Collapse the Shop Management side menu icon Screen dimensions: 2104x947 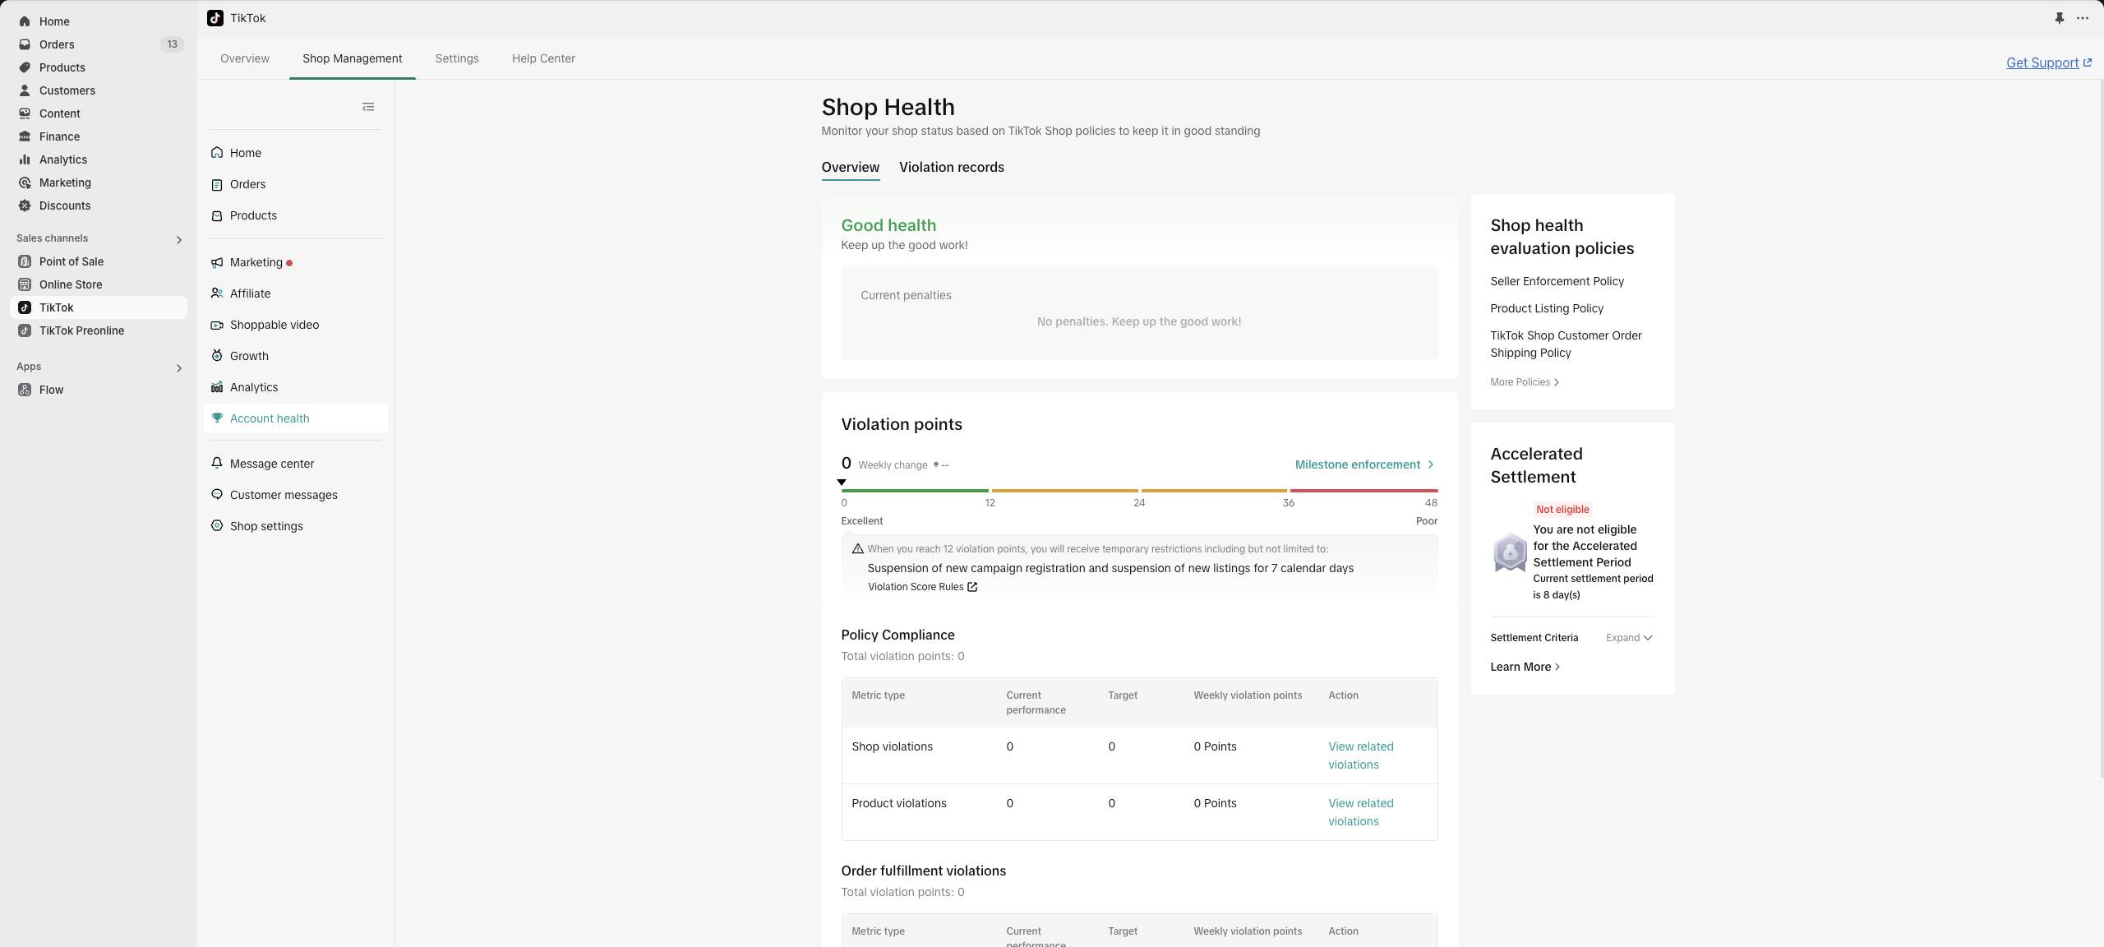click(368, 107)
